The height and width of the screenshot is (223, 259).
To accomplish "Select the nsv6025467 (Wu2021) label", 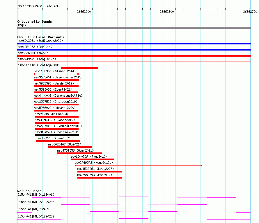I will (65, 144).
